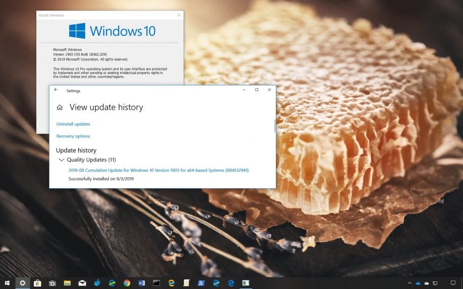Open the Mail app on the taskbar
The image size is (463, 289).
pos(82,283)
